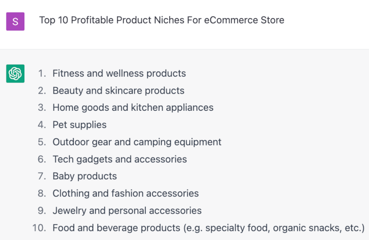Click Jewelry and personal accessories item
Image resolution: width=369 pixels, height=240 pixels.
(127, 210)
